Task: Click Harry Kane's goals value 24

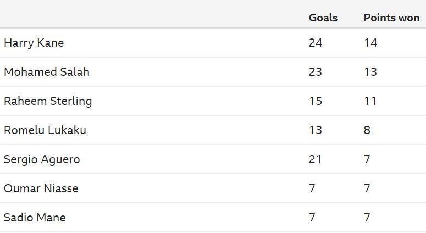Action: [x=316, y=43]
